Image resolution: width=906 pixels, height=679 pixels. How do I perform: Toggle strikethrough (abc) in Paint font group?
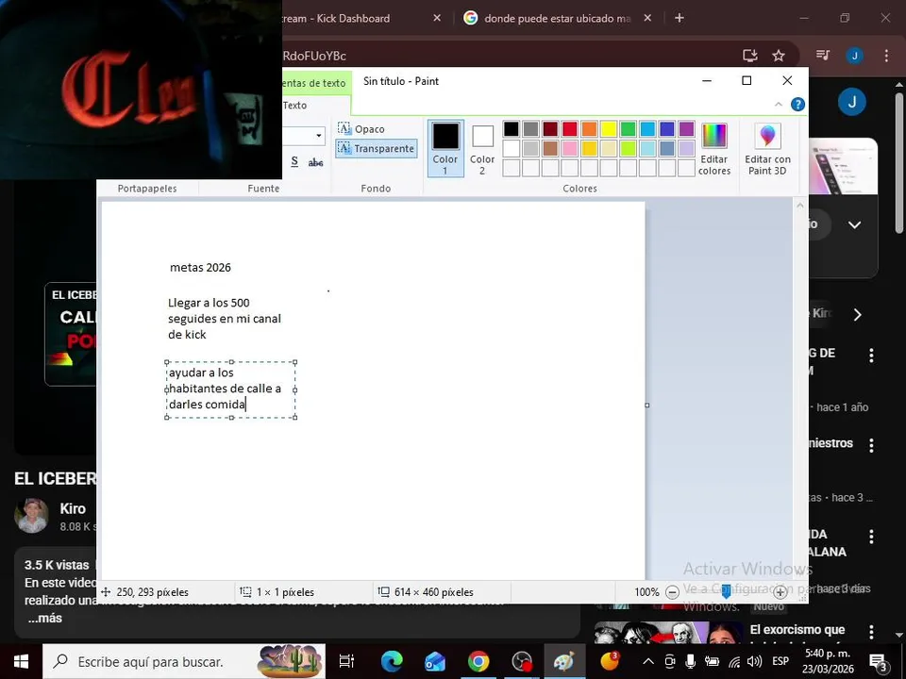point(315,162)
